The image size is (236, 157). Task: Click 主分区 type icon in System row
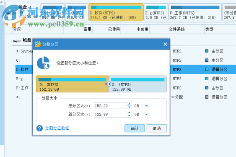(207, 51)
